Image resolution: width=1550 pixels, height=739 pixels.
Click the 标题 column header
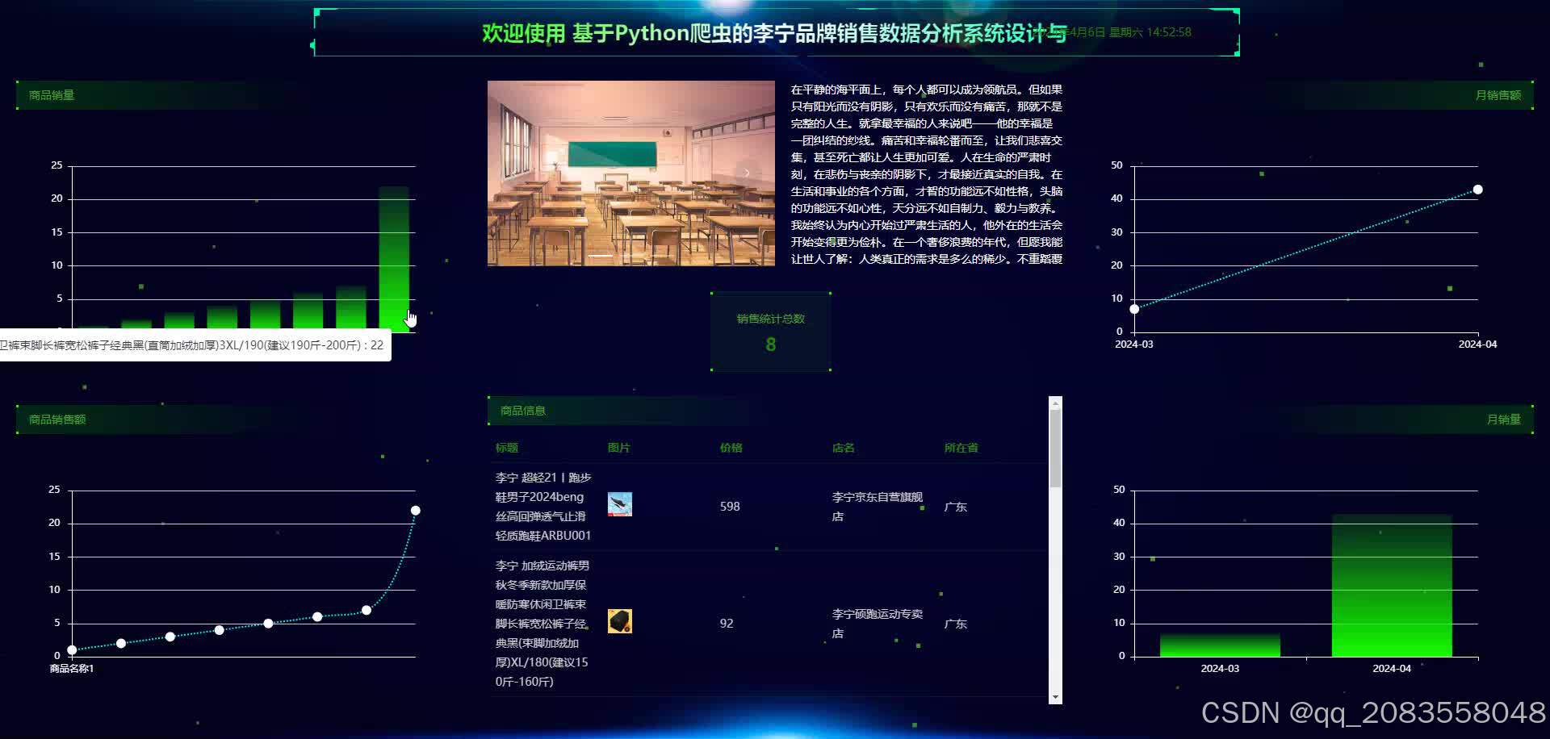(x=507, y=448)
